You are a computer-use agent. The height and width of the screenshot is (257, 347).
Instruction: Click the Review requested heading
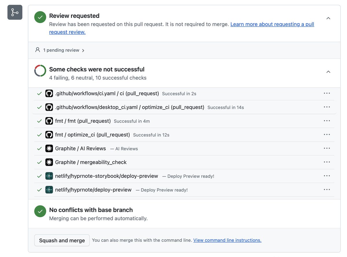[x=74, y=16]
